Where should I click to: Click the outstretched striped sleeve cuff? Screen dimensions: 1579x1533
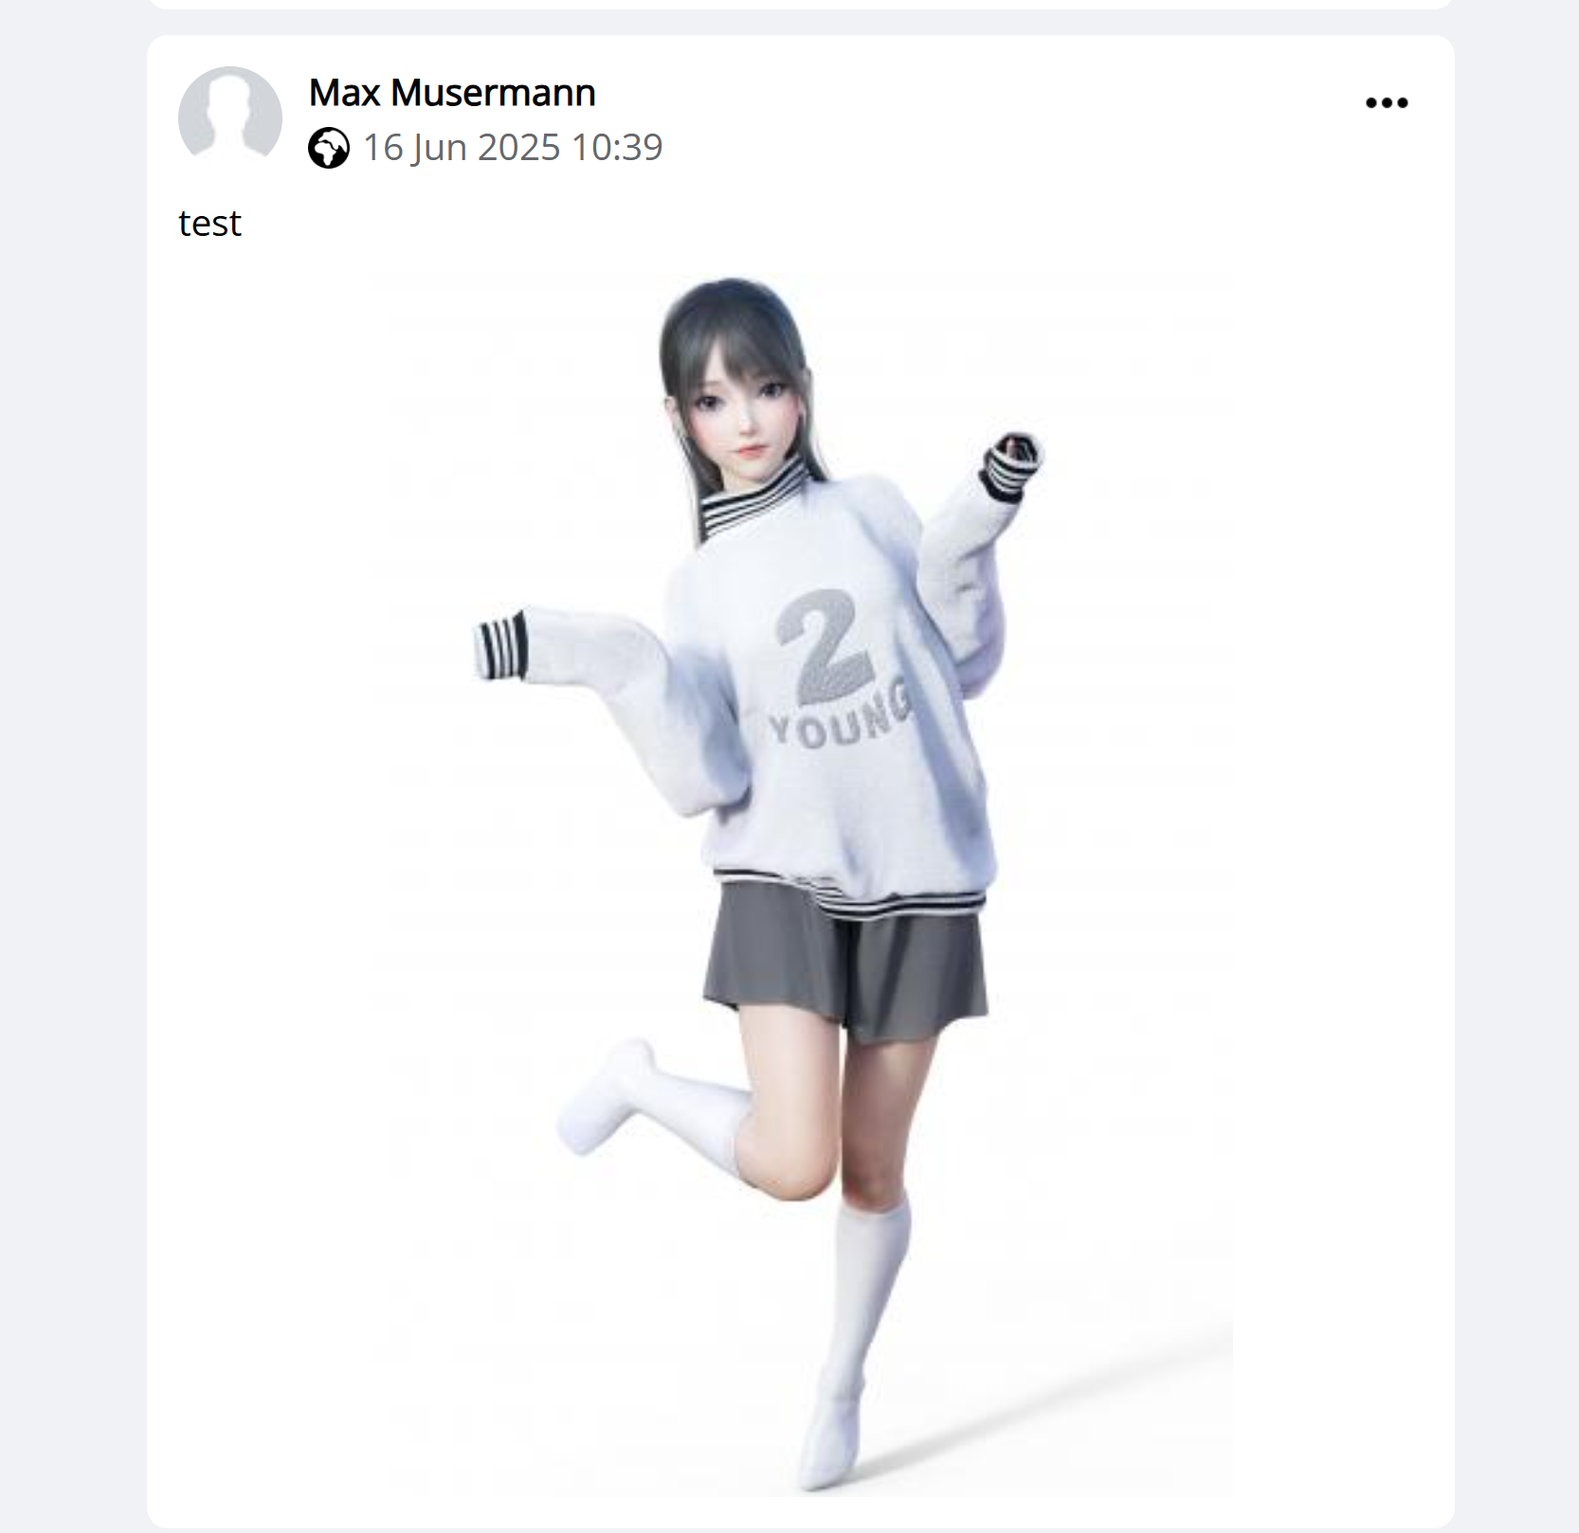pyautogui.click(x=500, y=646)
